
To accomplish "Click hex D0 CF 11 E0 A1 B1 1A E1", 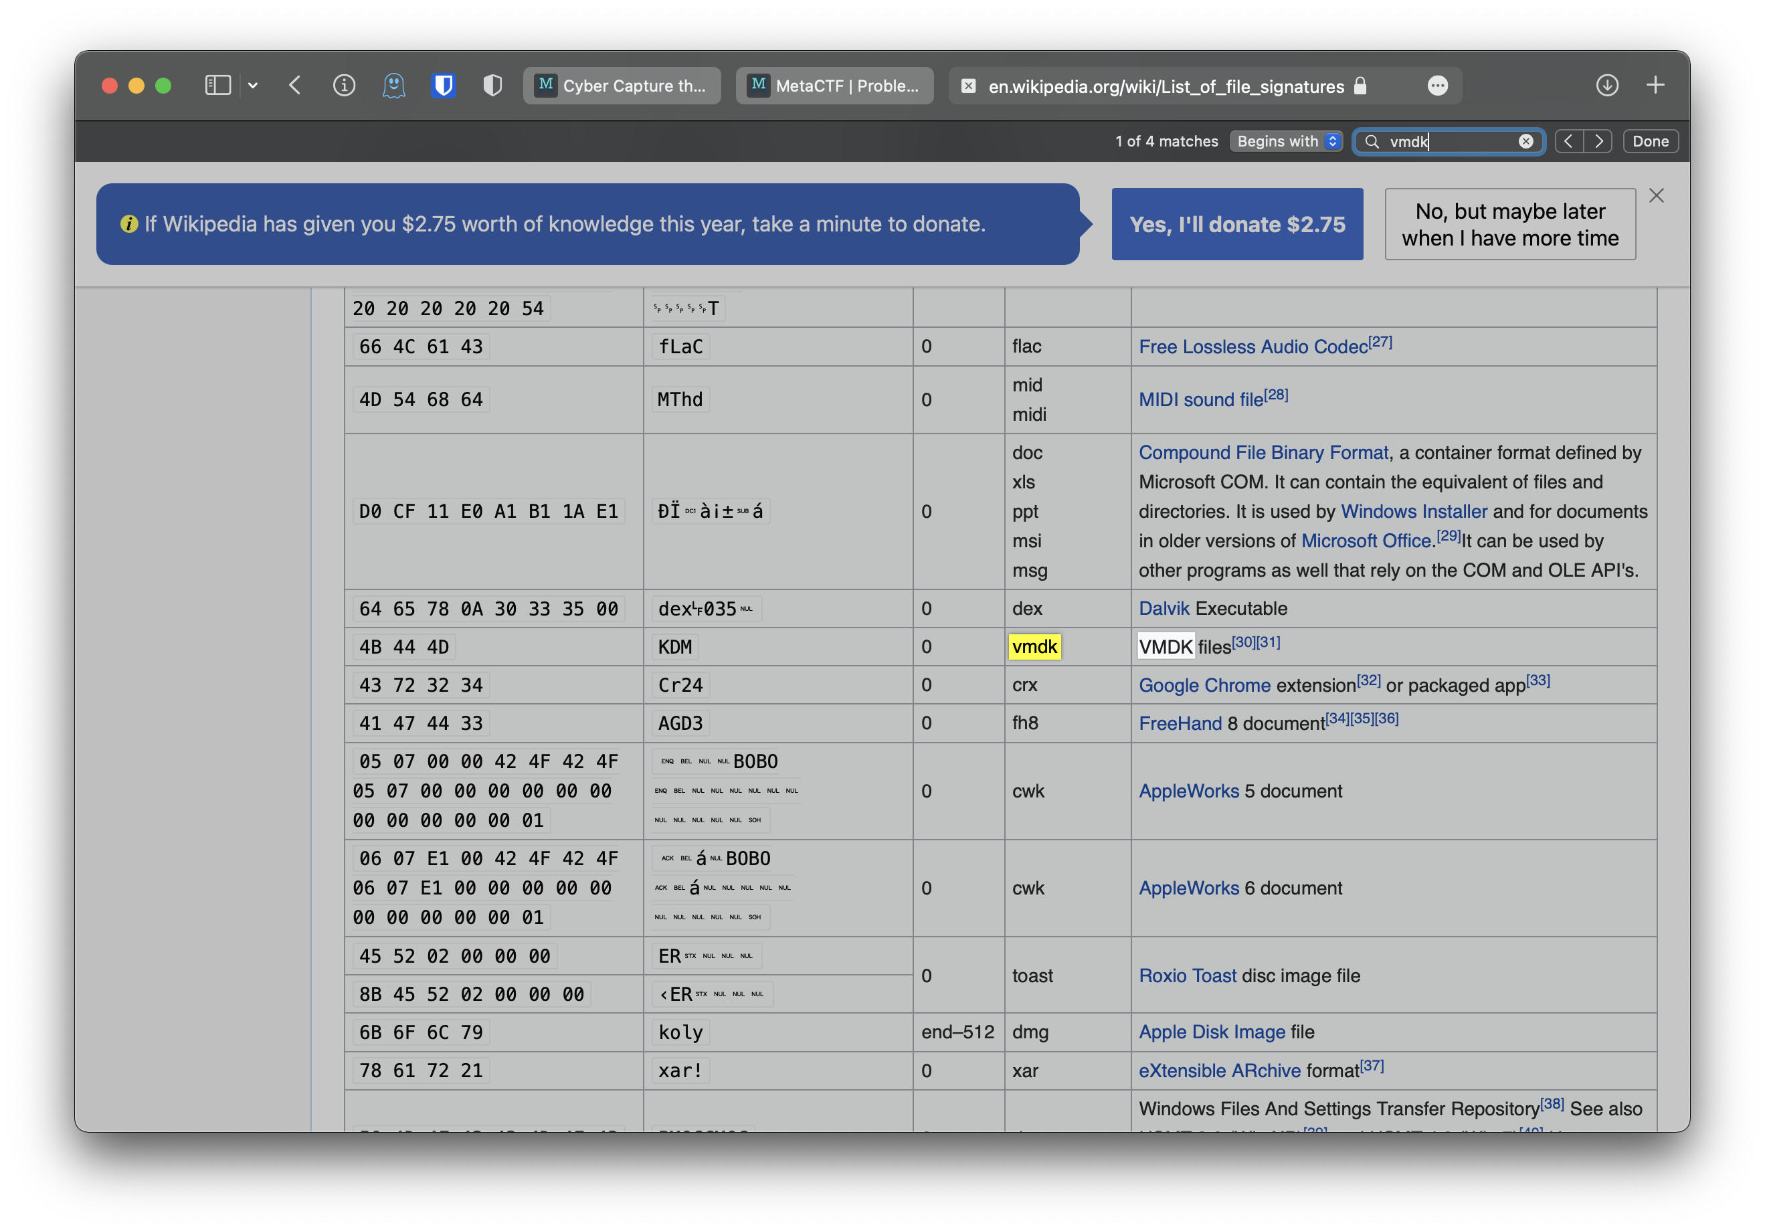I will [489, 511].
